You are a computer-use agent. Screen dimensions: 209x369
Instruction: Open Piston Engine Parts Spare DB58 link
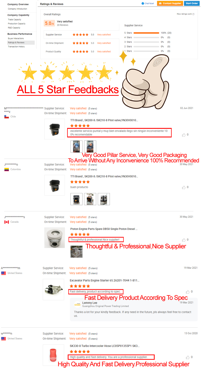pyautogui.click(x=104, y=229)
